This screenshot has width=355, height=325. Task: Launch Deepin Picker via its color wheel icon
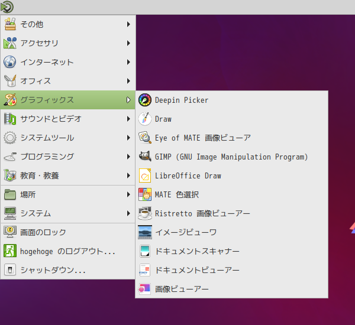[145, 100]
